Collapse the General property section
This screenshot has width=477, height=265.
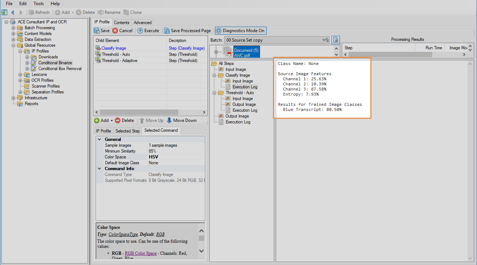(x=99, y=139)
